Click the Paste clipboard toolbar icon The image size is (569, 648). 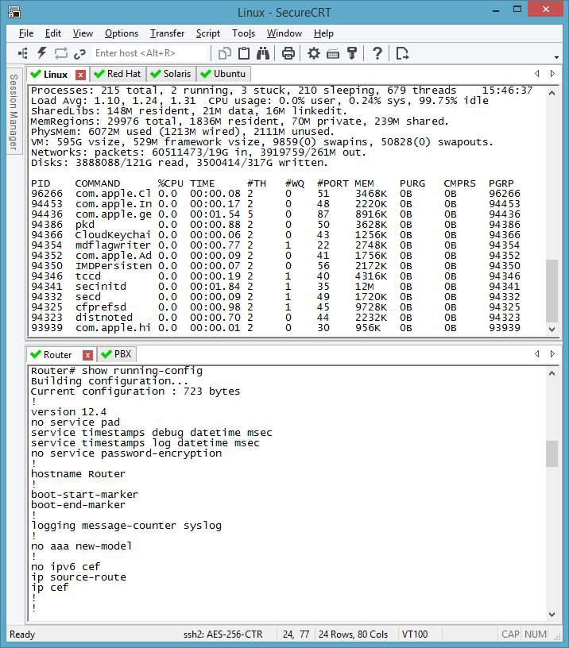coord(244,53)
